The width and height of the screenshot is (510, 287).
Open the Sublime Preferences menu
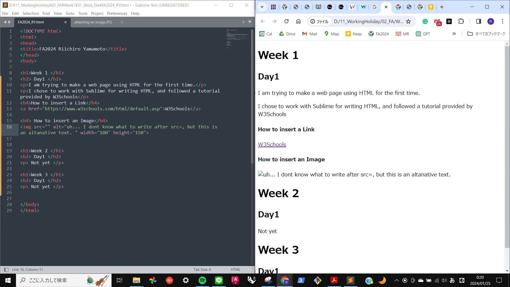(117, 13)
